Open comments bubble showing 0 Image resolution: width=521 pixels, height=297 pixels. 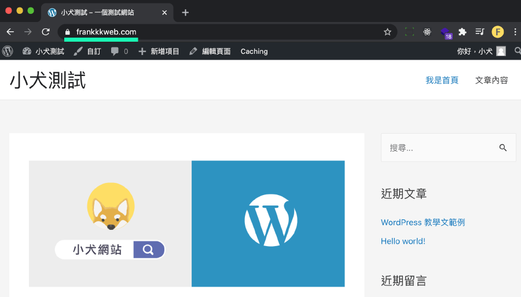click(x=119, y=51)
